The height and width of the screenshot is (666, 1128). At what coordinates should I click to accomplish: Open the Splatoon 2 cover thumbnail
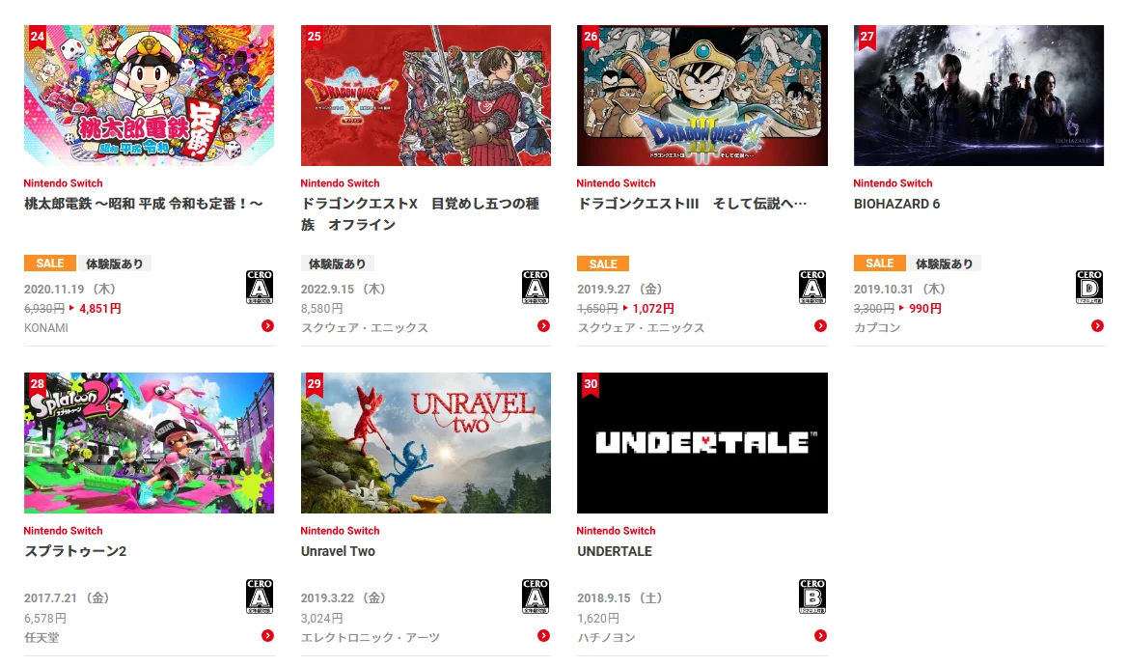[x=149, y=443]
